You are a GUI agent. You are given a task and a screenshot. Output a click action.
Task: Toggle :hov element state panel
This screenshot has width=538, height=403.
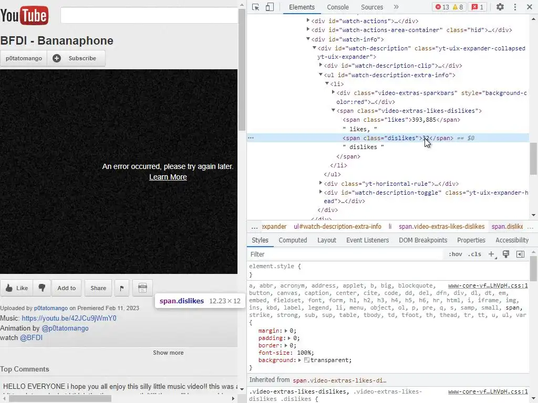click(456, 254)
